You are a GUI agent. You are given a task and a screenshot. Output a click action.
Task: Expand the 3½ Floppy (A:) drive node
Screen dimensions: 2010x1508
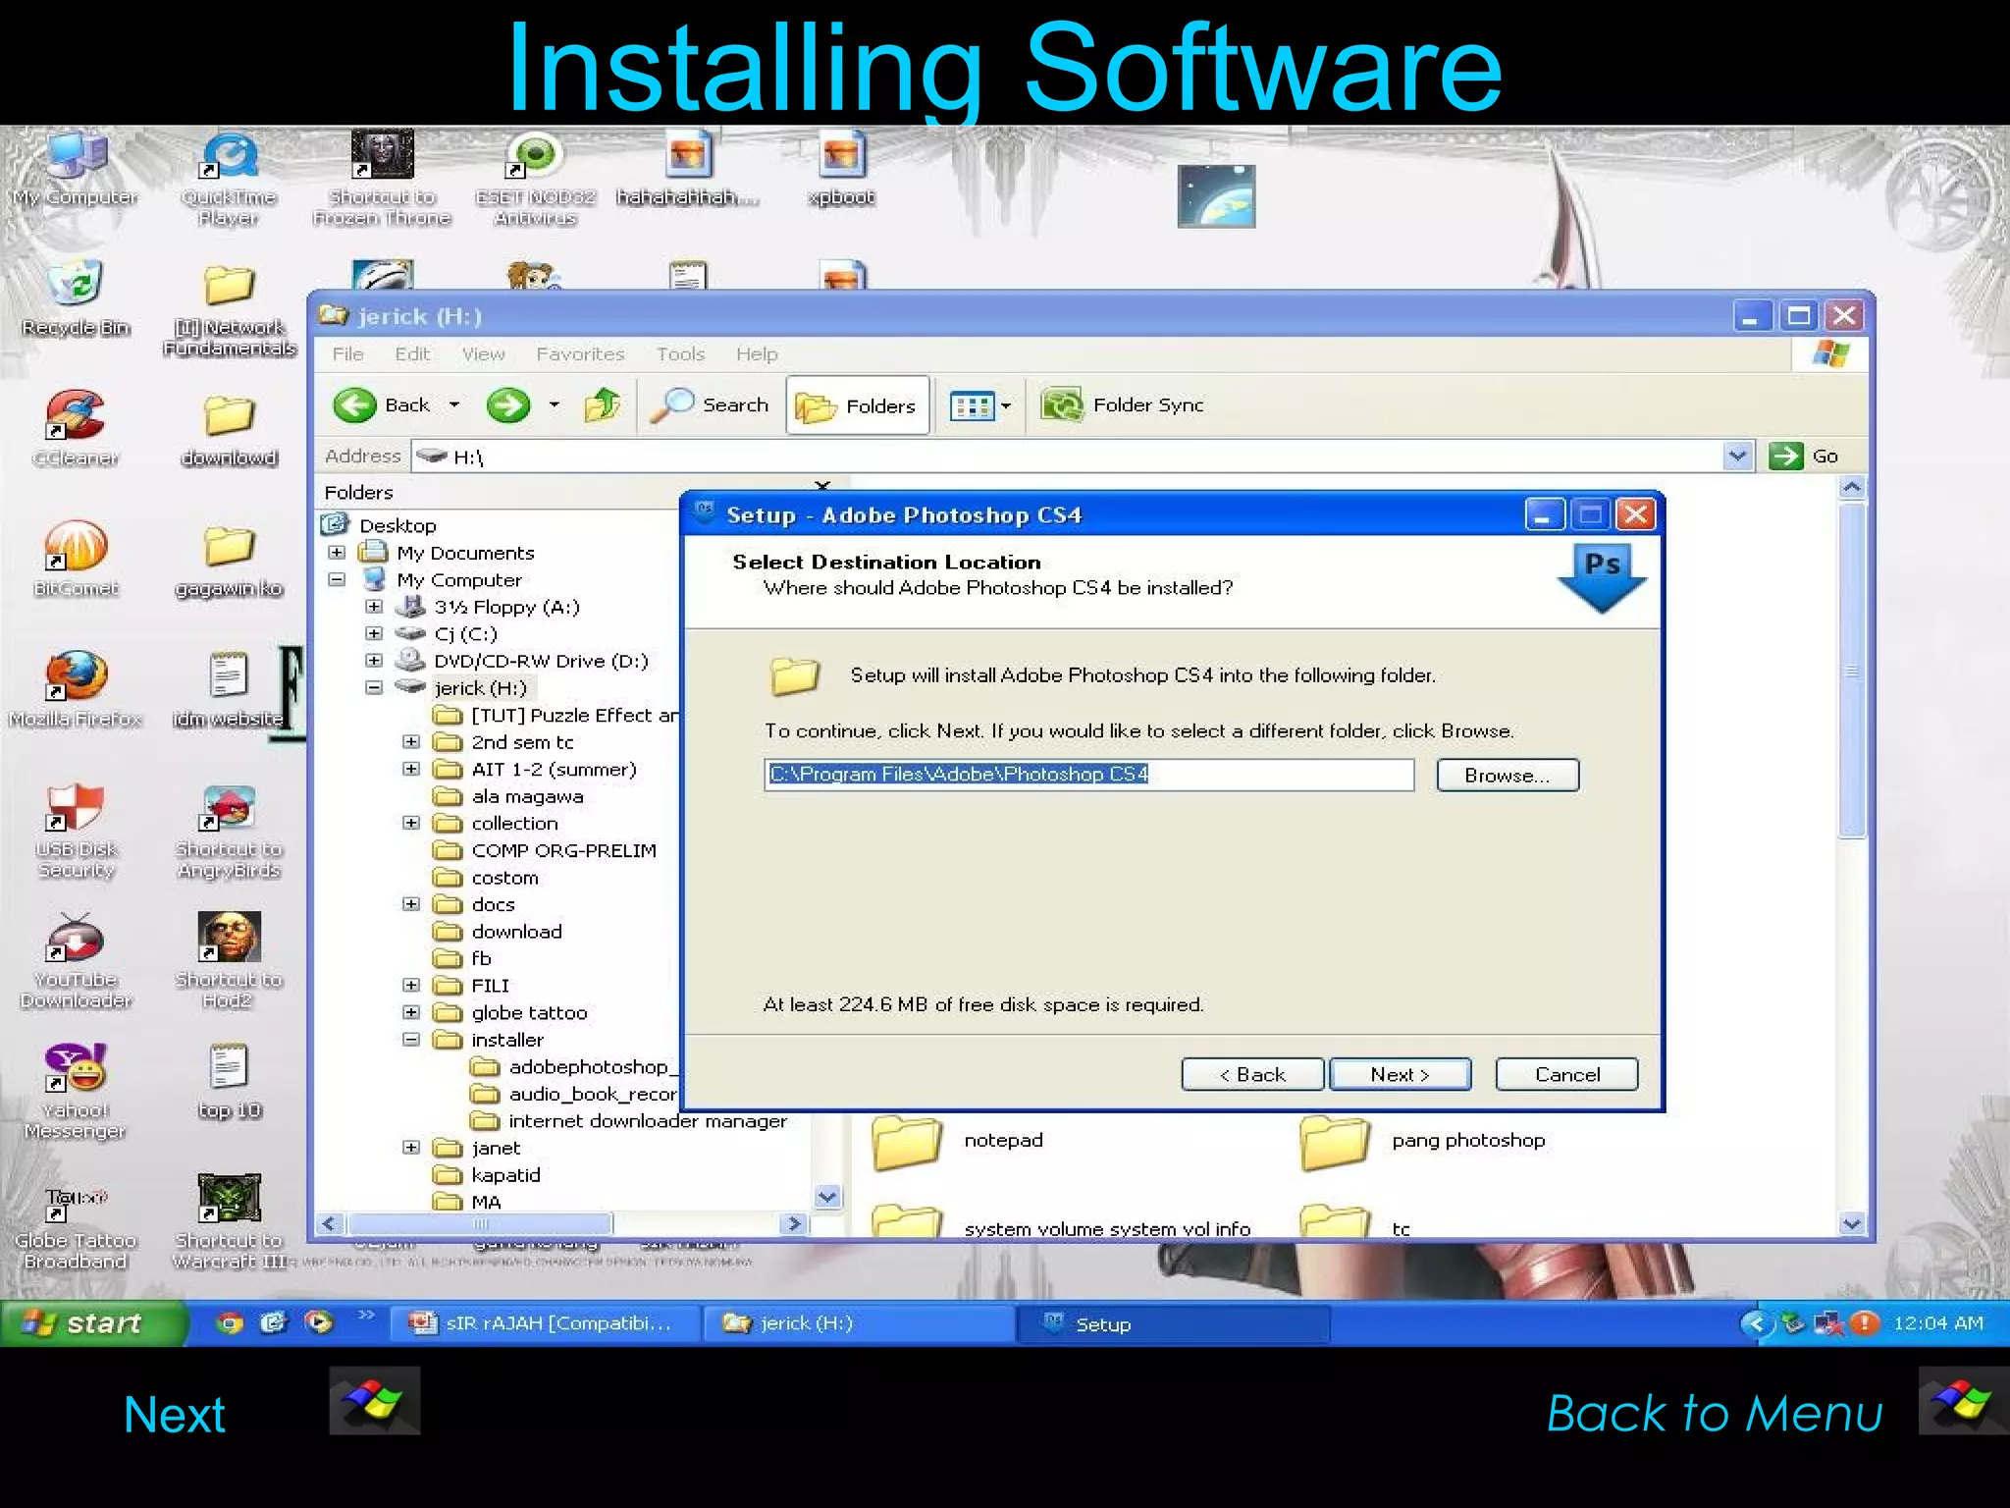tap(374, 607)
